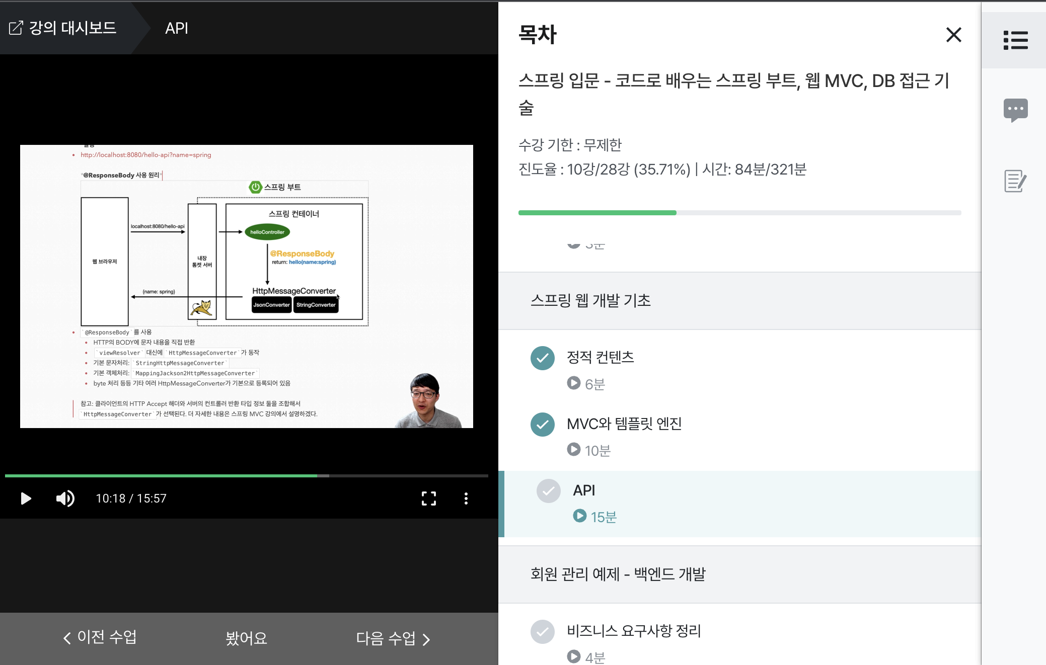Viewport: 1046px width, 665px height.
Task: Go to previous lesson with 이전 수업
Action: [100, 638]
